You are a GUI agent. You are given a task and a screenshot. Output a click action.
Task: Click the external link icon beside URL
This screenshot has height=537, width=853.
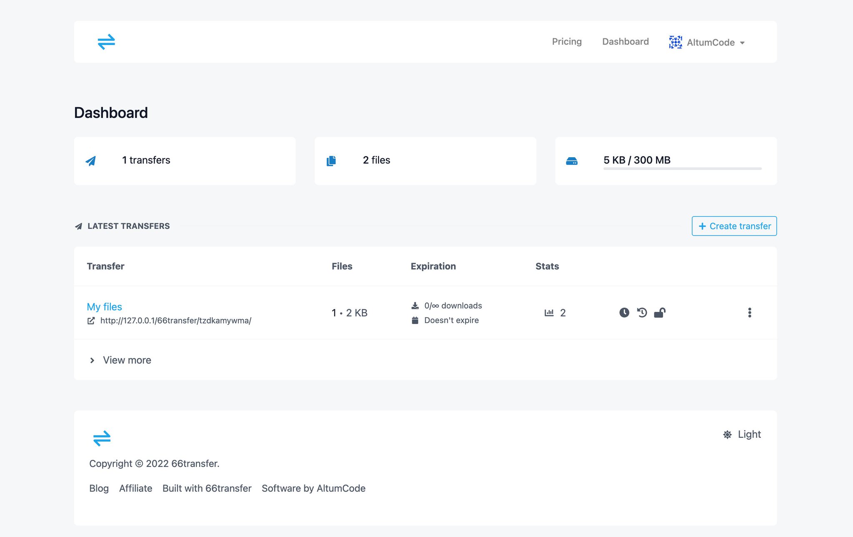91,321
